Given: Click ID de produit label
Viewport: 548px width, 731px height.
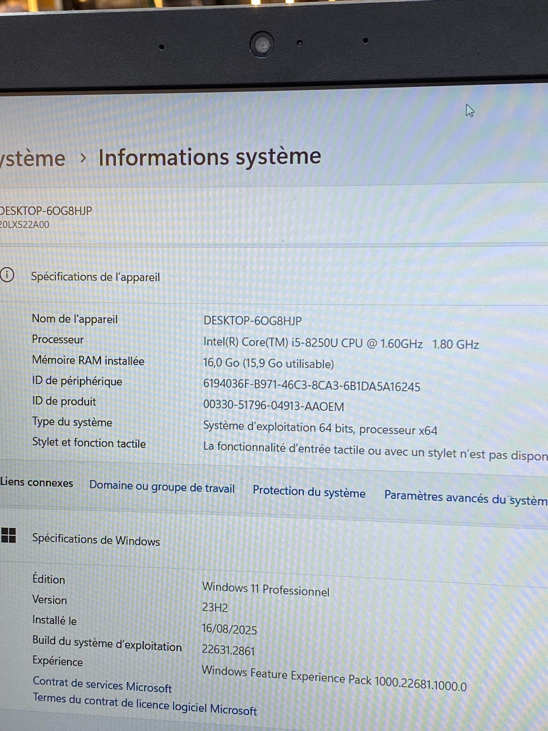Looking at the screenshot, I should pos(64,401).
